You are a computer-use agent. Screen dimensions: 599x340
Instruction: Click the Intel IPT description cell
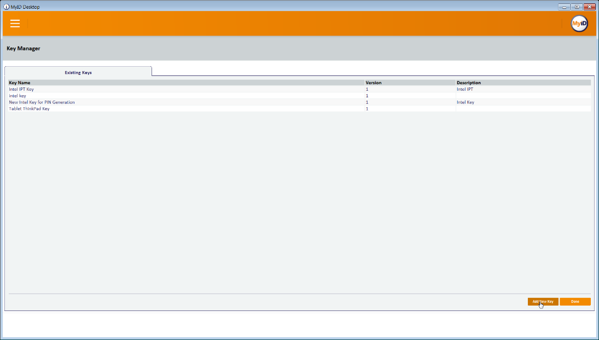[524, 89]
